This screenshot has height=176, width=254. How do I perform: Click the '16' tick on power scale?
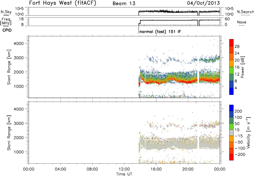click(x=237, y=67)
